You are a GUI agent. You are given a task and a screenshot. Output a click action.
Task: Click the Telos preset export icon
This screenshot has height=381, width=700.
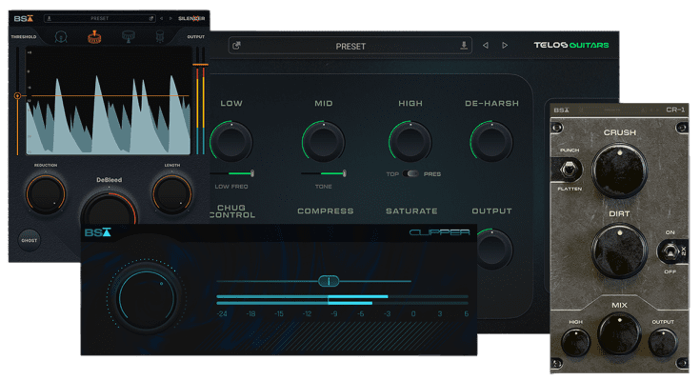point(236,46)
